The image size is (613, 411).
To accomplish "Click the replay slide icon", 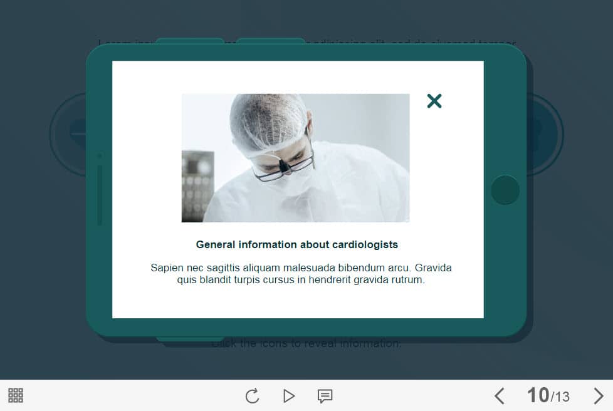I will coord(252,396).
